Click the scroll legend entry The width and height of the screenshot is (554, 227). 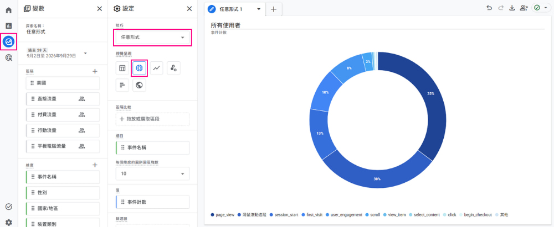click(x=372, y=215)
